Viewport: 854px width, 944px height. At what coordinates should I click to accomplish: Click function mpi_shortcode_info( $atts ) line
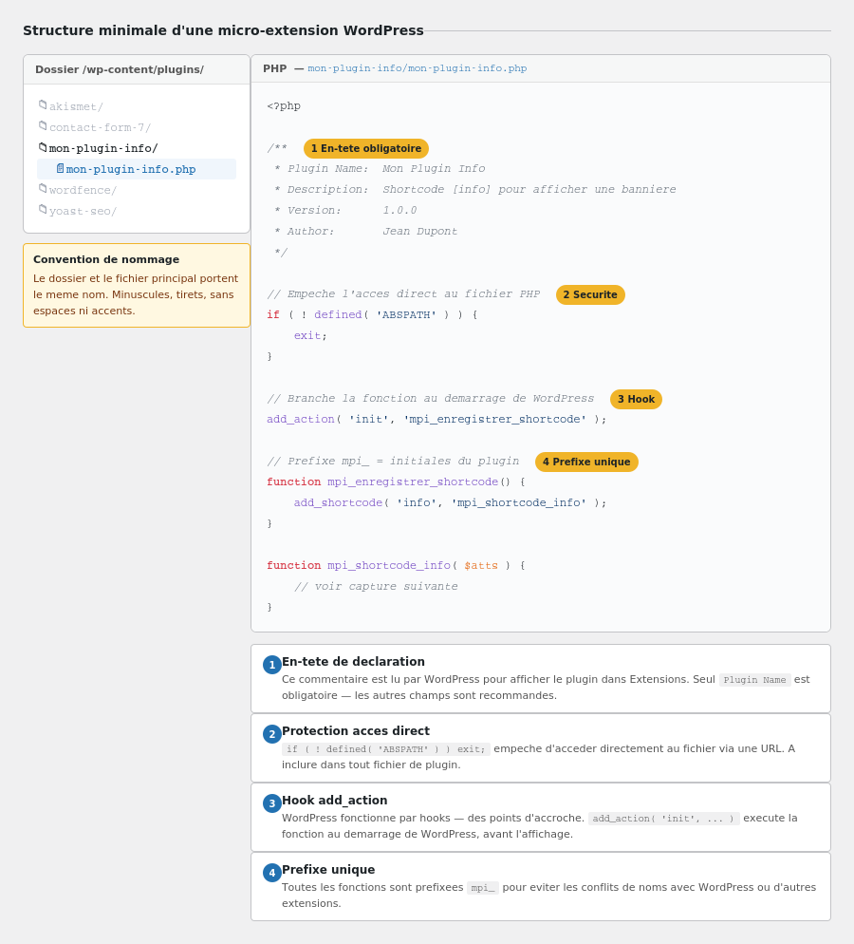pos(397,566)
